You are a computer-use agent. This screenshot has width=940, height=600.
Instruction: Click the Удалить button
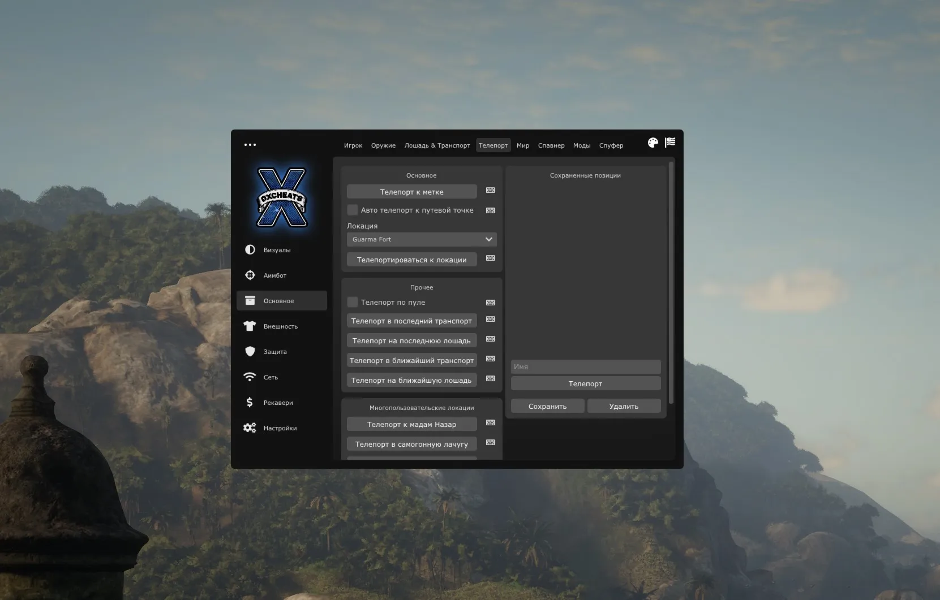pos(624,406)
